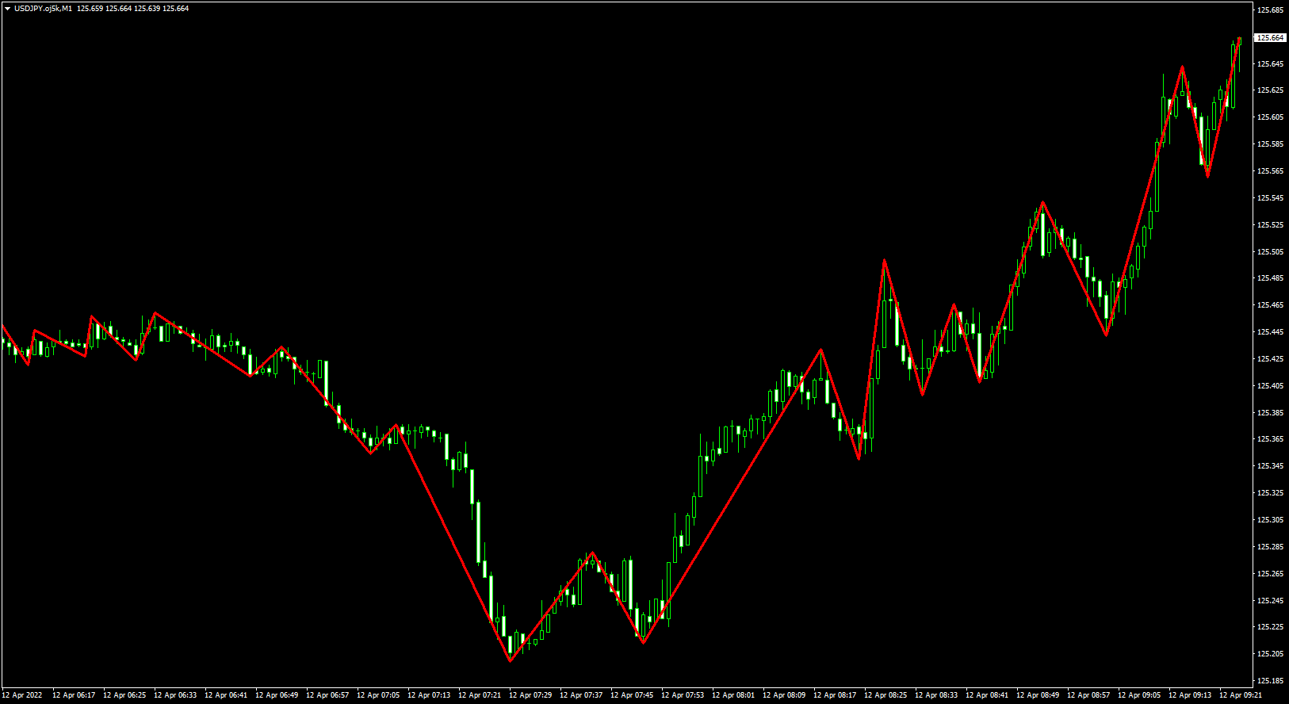Image resolution: width=1289 pixels, height=704 pixels.
Task: Click the 125.485 price axis label
Action: 1271,278
